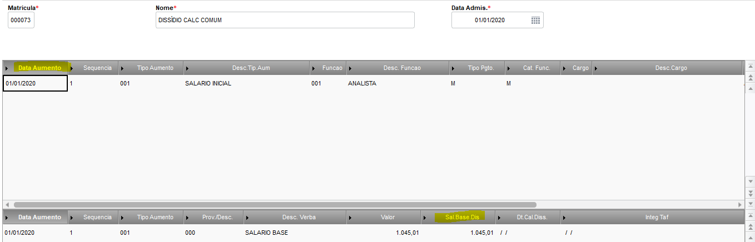The image size is (755, 242).
Task: Click single up arrow of upper grid scrollbar
Action: click(749, 88)
